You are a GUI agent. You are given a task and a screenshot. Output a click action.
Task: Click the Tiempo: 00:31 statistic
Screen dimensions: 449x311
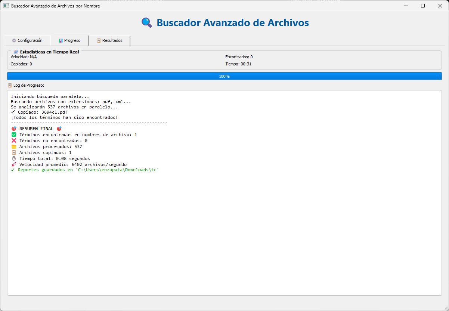(x=238, y=64)
